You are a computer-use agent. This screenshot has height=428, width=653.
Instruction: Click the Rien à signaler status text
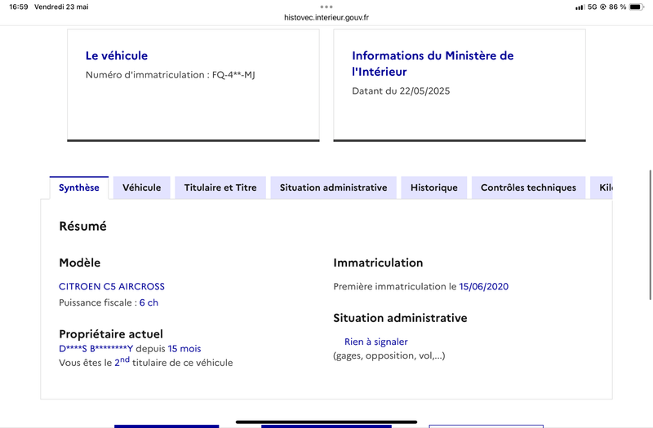coord(376,342)
